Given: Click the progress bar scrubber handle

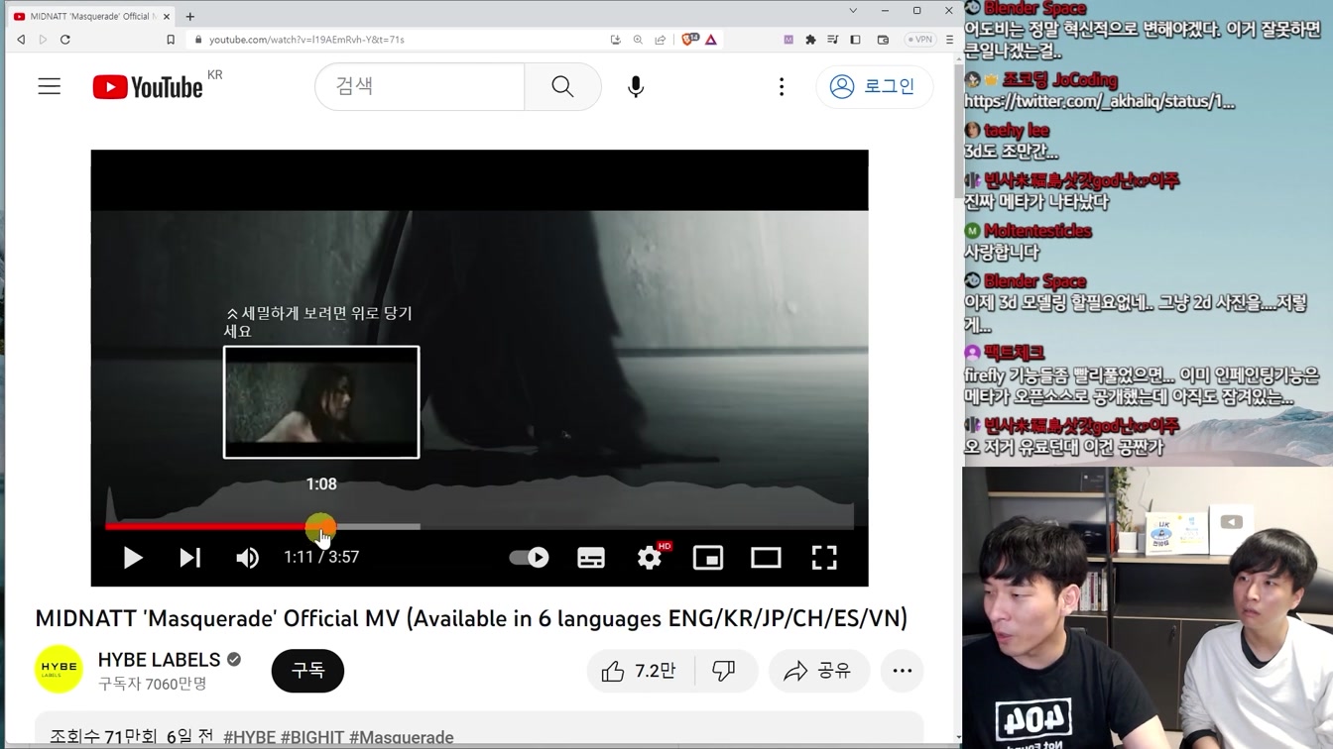Looking at the screenshot, I should pos(320,527).
